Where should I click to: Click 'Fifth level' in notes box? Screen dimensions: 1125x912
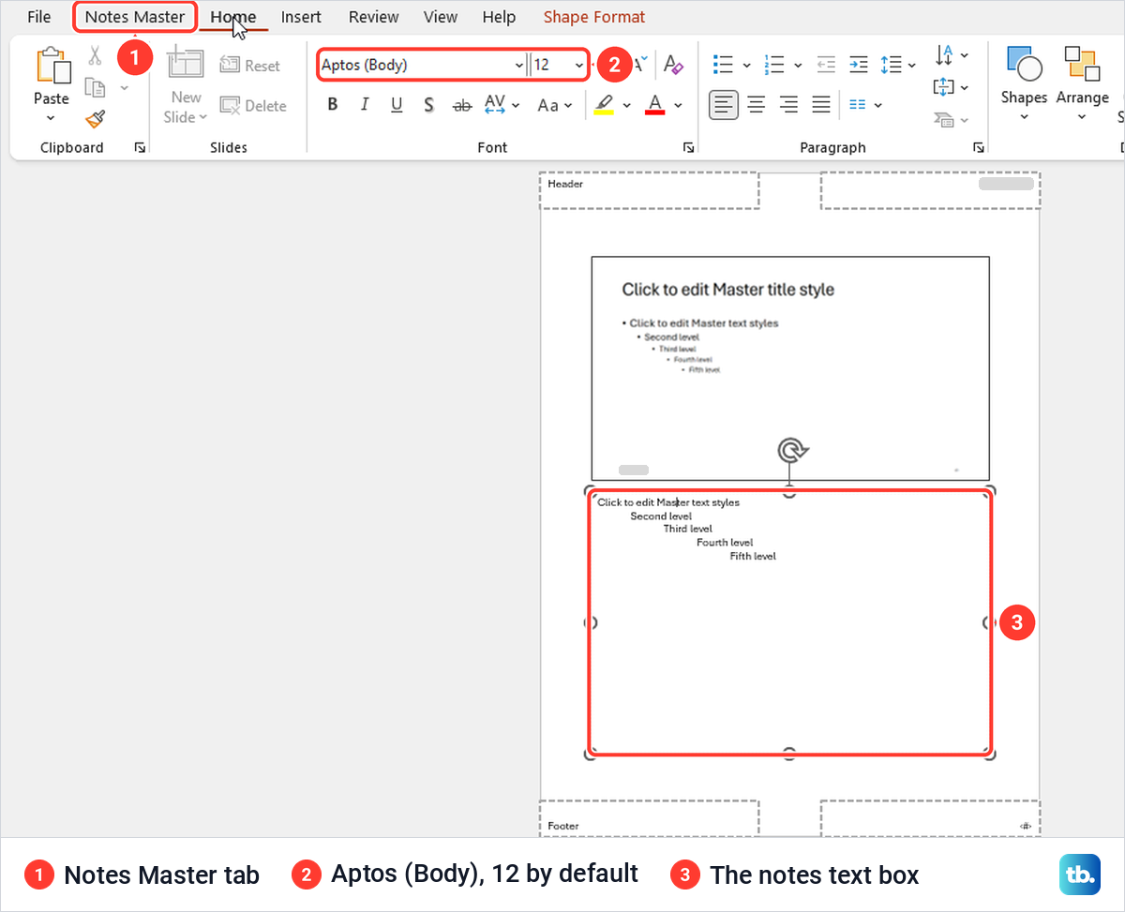[753, 556]
